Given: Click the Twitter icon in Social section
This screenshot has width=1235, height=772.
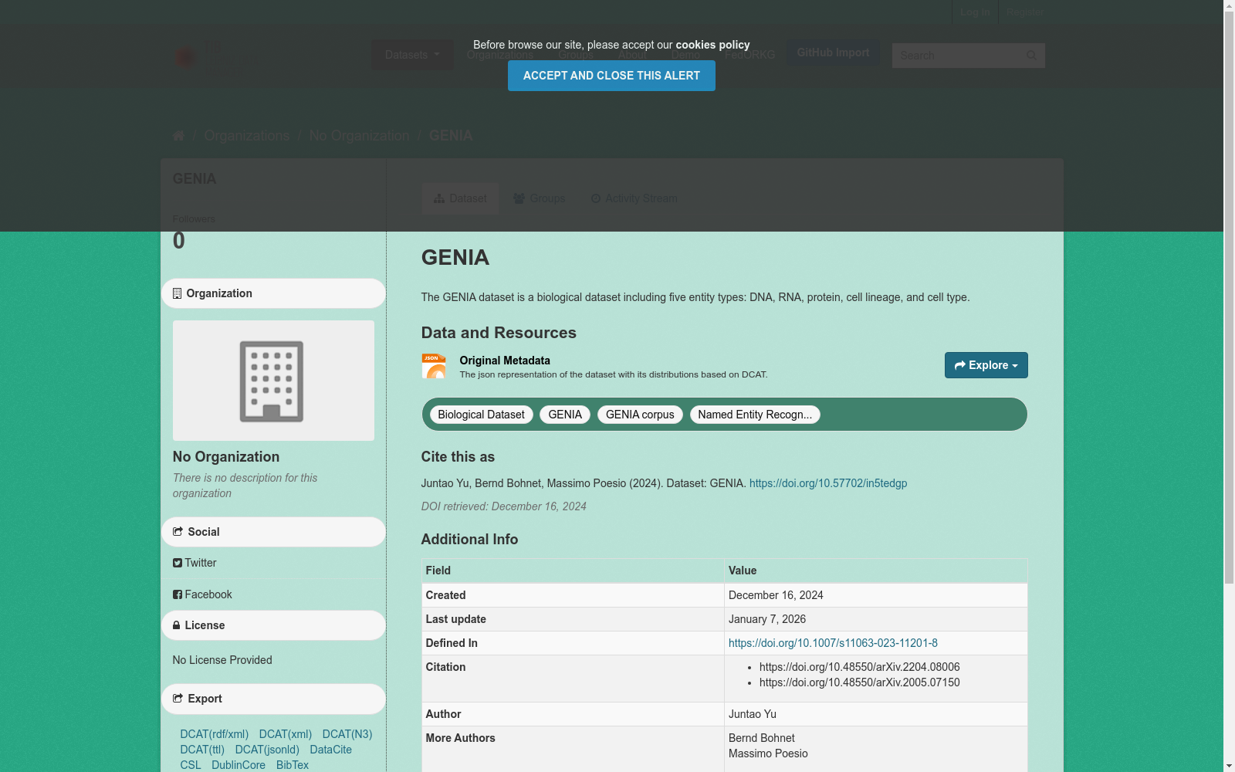Looking at the screenshot, I should [x=177, y=563].
